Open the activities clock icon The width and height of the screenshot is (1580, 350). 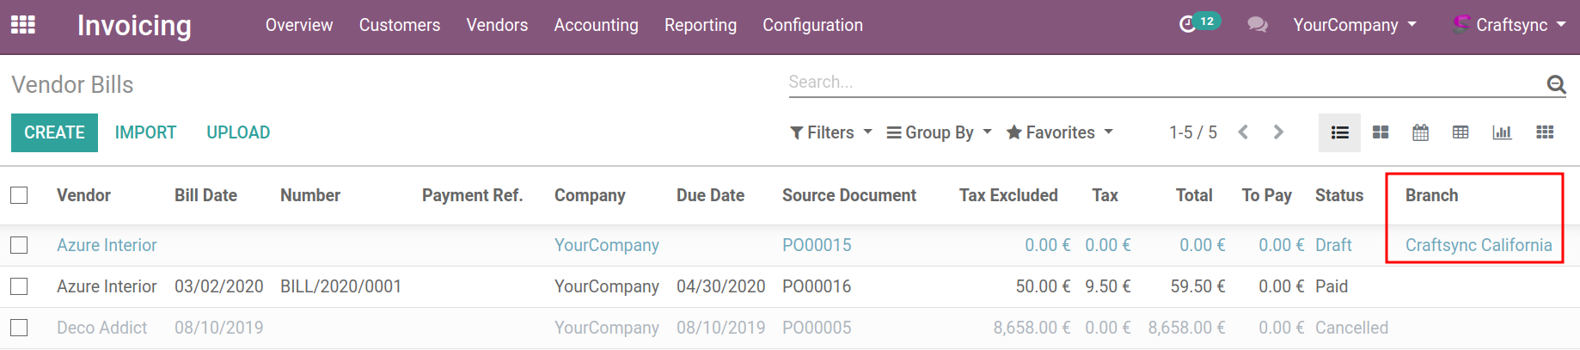coord(1188,25)
